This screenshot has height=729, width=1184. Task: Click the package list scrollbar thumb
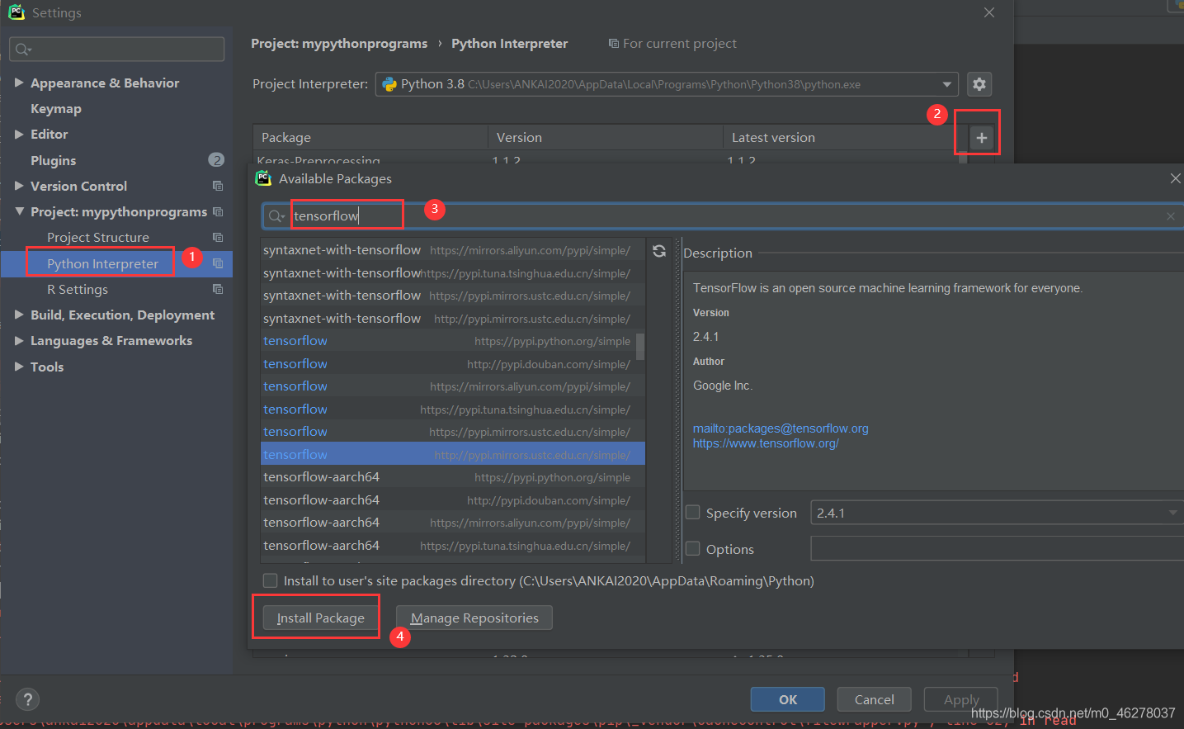(640, 346)
